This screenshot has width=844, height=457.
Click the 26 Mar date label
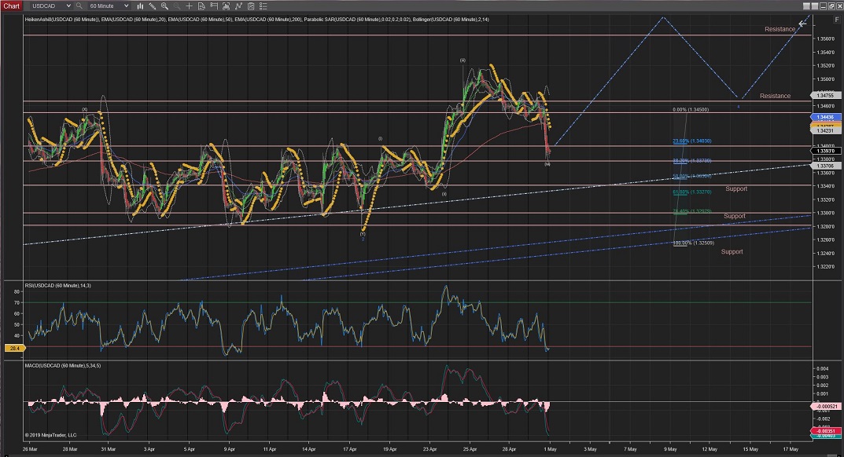[x=30, y=449]
